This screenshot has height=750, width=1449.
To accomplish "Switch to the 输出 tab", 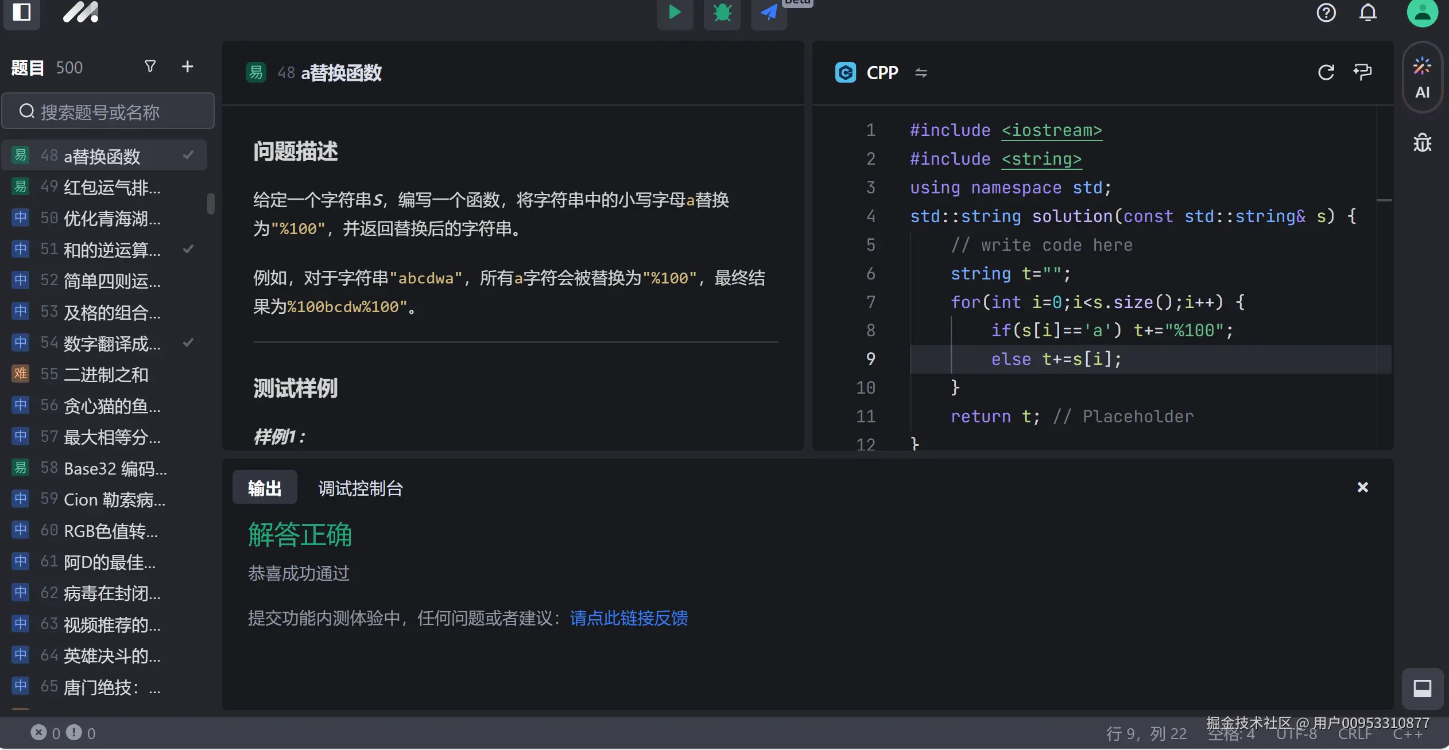I will coord(265,488).
